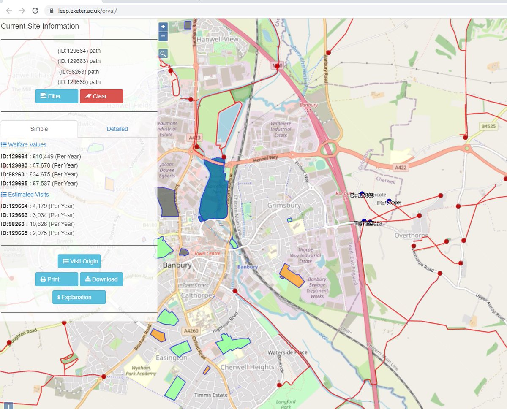507x409 pixels.
Task: Click the grey polygon left of Spiceball Park
Action: pos(168,202)
